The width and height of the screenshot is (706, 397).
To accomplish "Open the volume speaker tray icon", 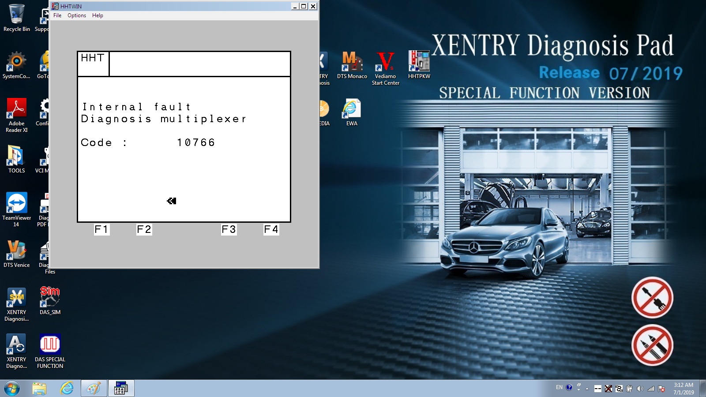I will [640, 389].
